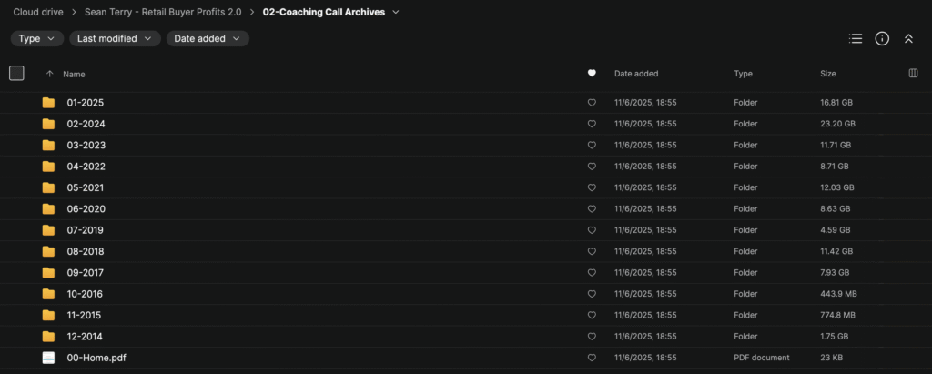Open the Type filter dropdown

coord(37,39)
